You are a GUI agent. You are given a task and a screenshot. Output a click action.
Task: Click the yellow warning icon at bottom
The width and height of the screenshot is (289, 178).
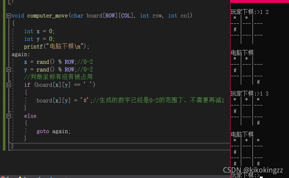point(20,177)
